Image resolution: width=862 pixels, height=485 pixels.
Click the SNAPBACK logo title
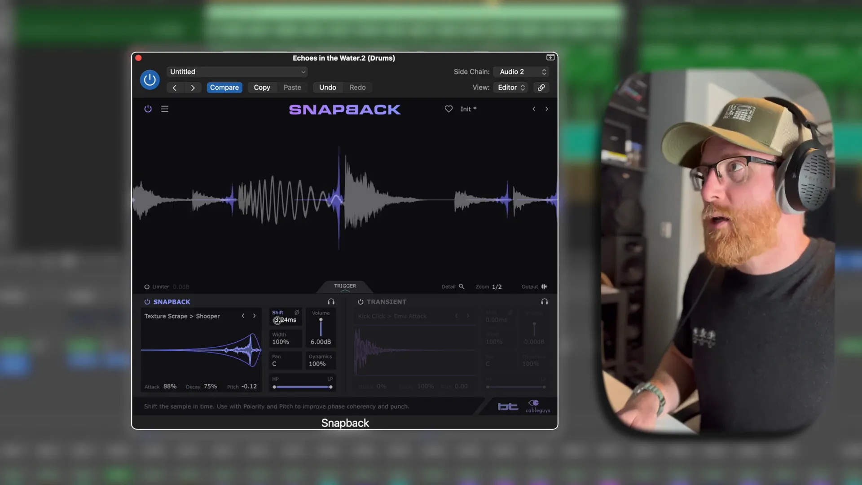click(x=345, y=110)
